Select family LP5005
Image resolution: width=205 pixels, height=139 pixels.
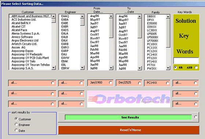(x=152, y=34)
